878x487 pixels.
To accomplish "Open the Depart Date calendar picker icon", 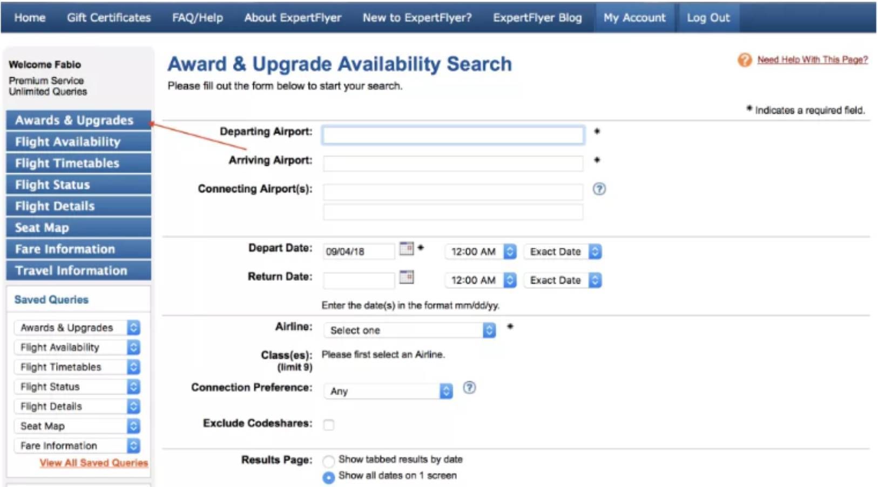I will [406, 248].
